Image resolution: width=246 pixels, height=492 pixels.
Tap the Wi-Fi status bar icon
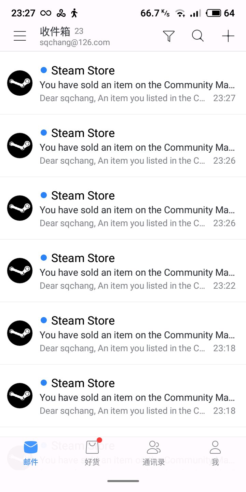tap(180, 13)
